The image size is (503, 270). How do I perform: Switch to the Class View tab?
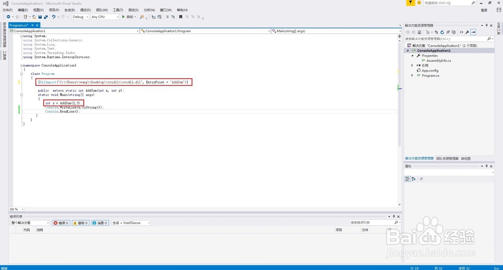coord(465,159)
